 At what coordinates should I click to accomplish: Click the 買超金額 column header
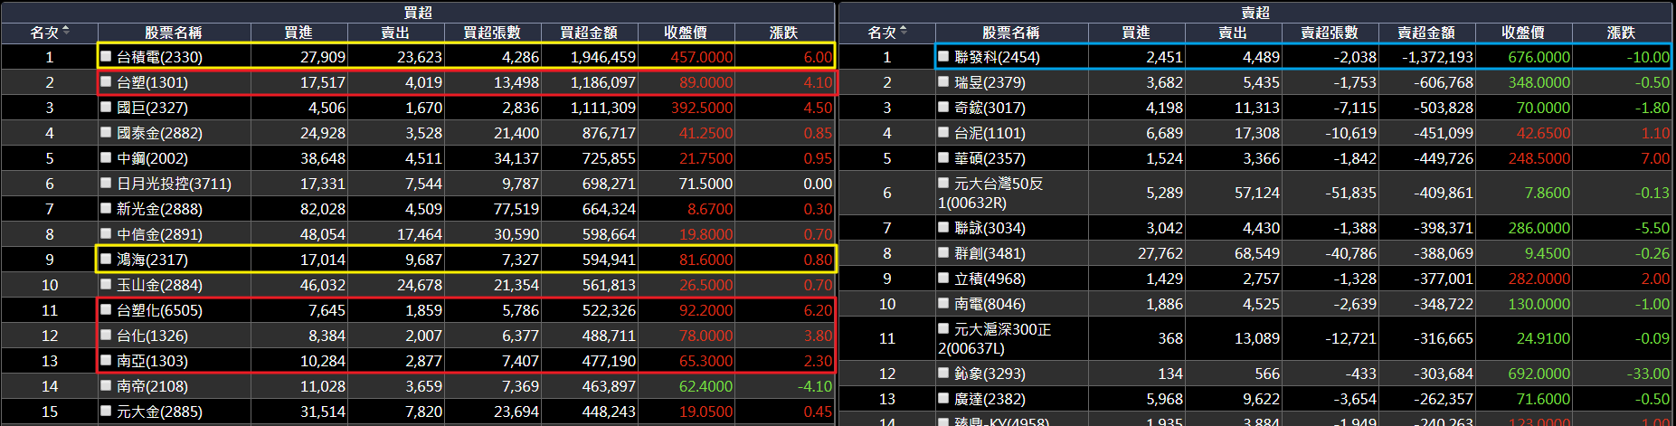pos(589,33)
